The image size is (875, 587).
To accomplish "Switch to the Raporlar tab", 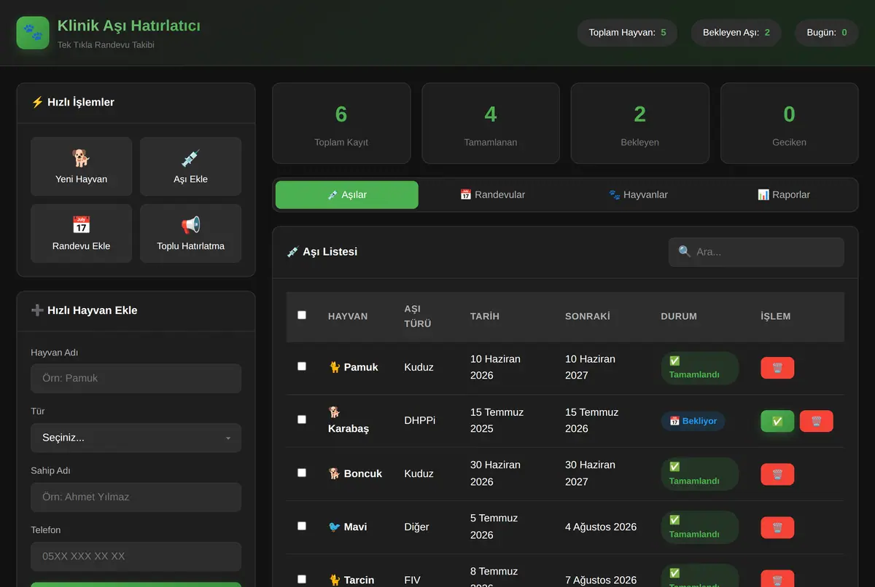I will 784,194.
